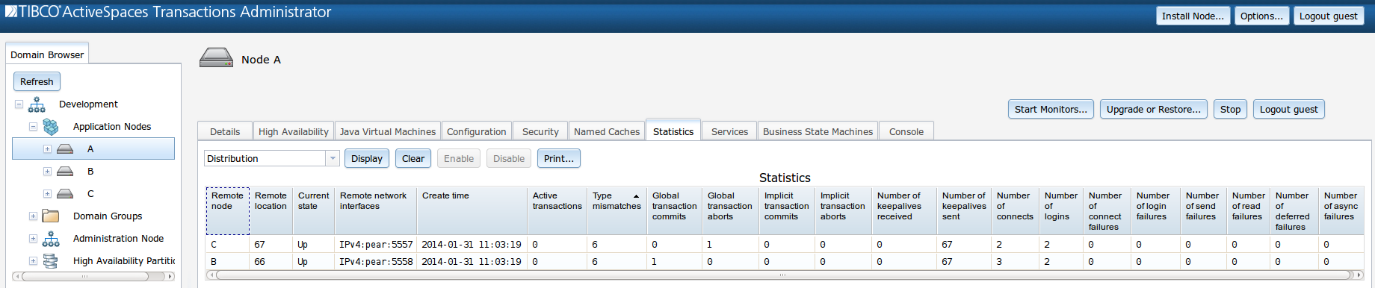This screenshot has width=1375, height=288.
Task: Open the Business State Machines tab
Action: (x=818, y=131)
